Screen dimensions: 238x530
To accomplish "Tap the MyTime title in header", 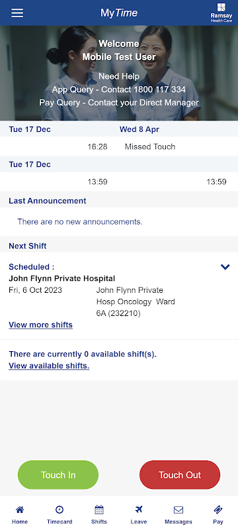I will click(x=119, y=13).
